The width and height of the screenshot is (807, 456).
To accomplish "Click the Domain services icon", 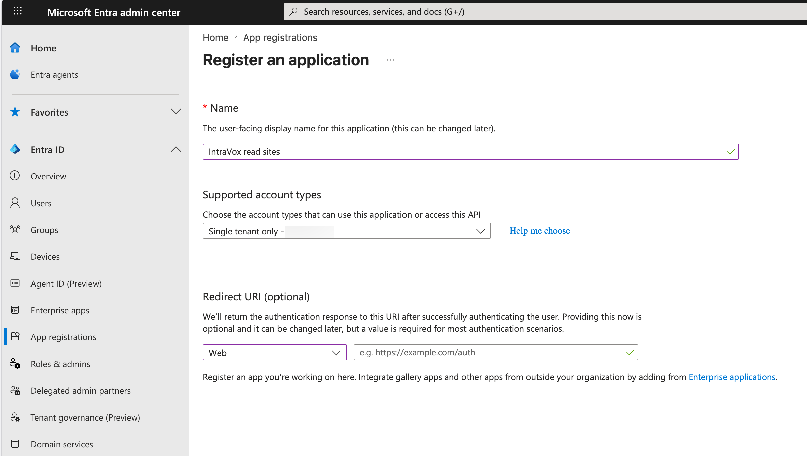I will (15, 444).
